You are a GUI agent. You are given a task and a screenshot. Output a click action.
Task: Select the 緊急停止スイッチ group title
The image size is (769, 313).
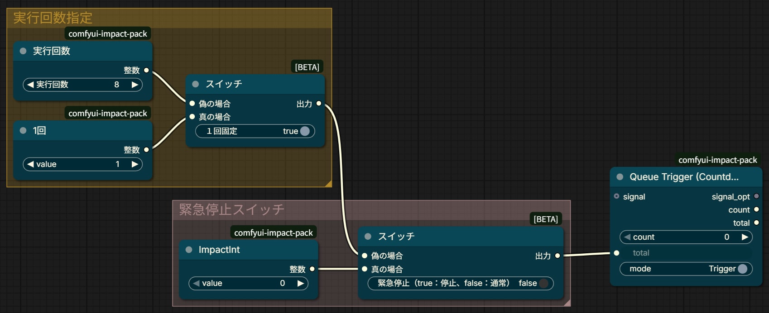pos(231,209)
